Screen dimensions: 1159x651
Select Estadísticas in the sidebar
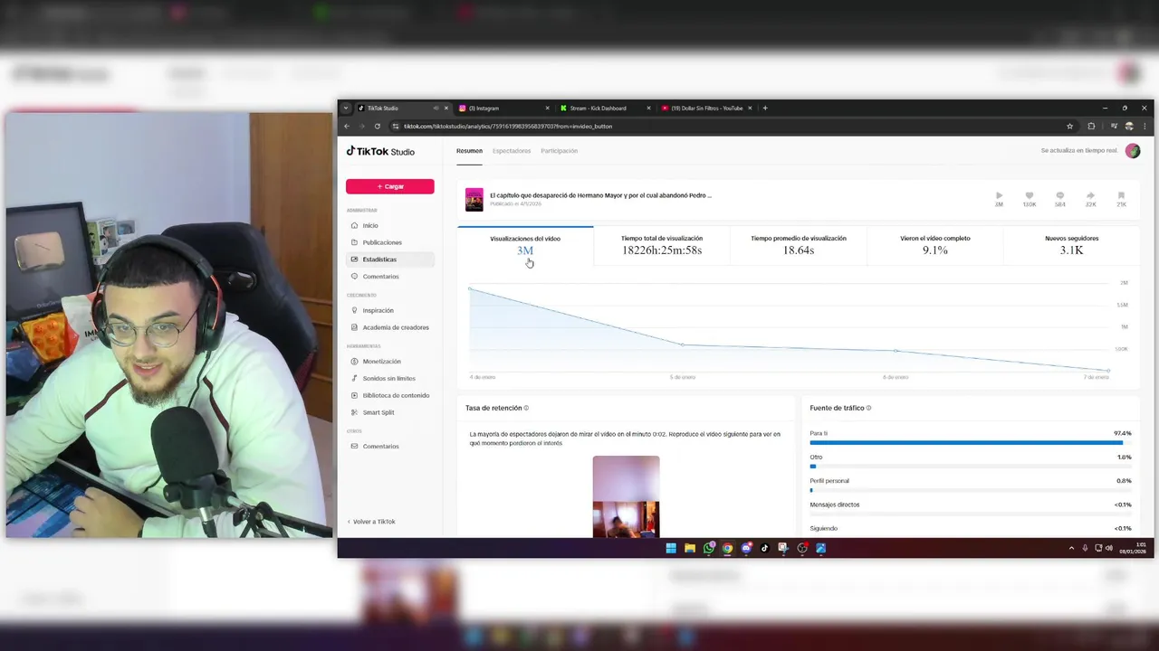click(x=390, y=259)
